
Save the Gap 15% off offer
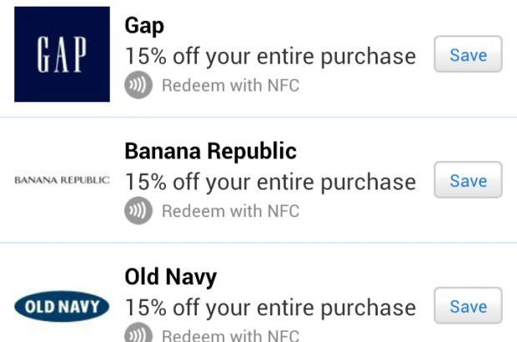pyautogui.click(x=468, y=56)
